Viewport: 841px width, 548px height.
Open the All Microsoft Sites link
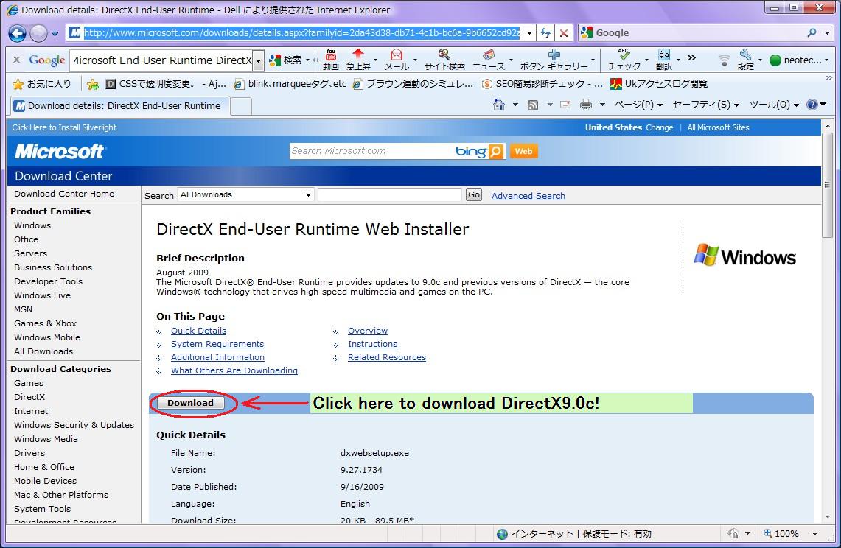tap(718, 127)
